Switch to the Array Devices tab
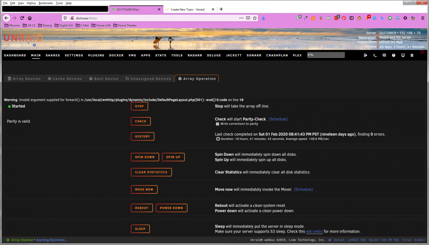Image resolution: width=429 pixels, height=245 pixels. [24, 79]
